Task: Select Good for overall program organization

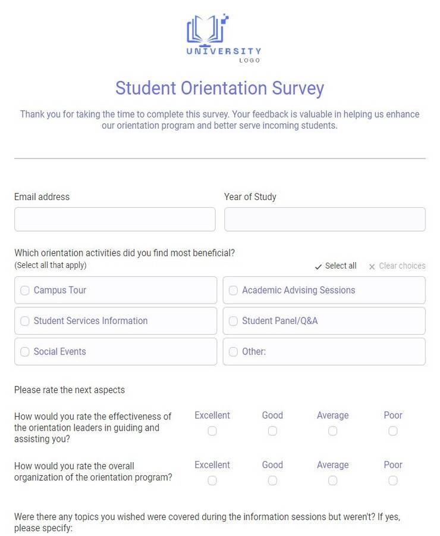Action: [272, 480]
